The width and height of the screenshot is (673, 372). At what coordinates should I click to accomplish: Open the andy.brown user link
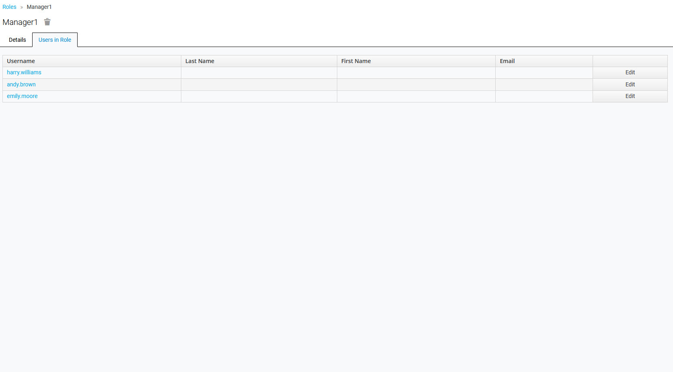pos(21,84)
